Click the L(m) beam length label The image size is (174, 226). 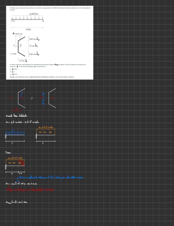click(28, 29)
